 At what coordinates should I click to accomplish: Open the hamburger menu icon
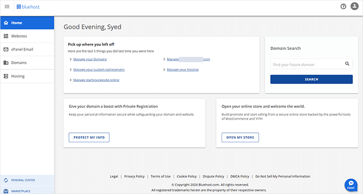[7, 6]
